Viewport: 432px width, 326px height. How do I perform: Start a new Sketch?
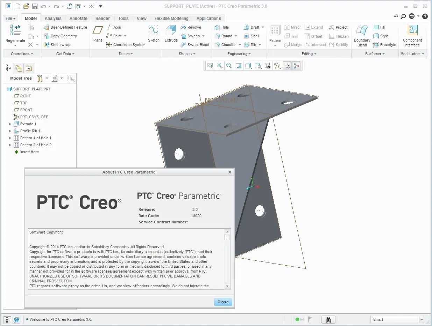(154, 34)
